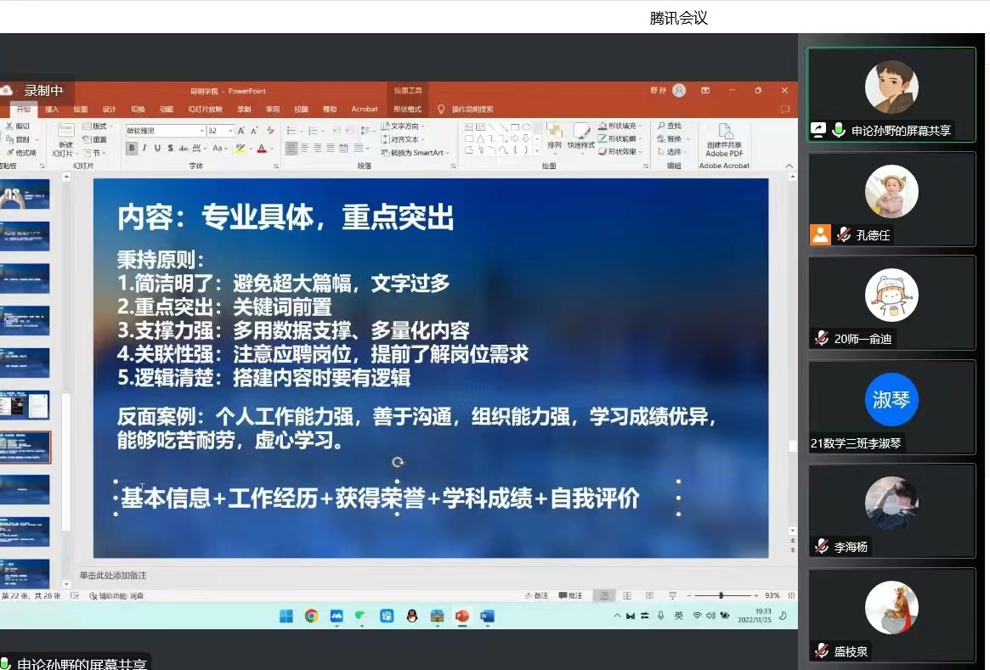Click the Bold formatting button
Image resolution: width=990 pixels, height=670 pixels.
132,148
